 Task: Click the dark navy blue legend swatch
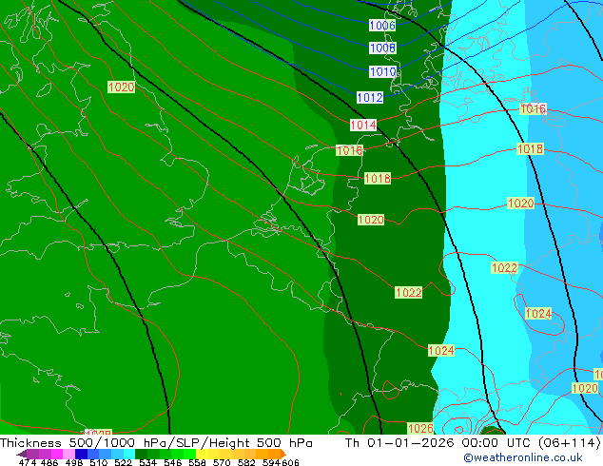click(x=81, y=454)
